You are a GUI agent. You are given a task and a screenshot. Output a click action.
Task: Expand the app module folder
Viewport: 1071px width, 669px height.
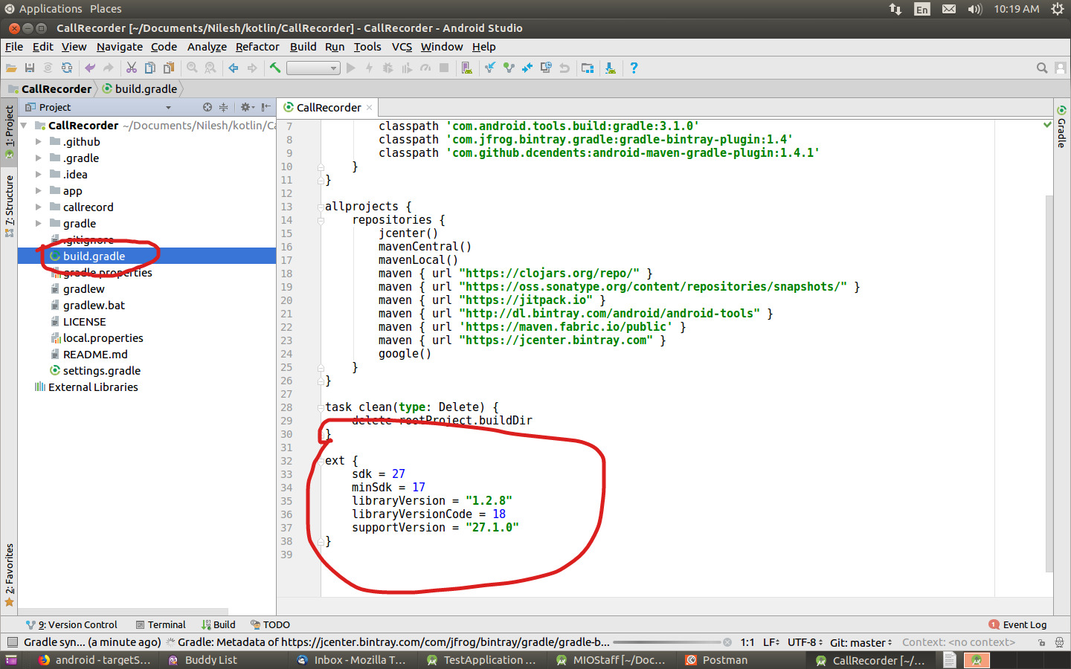click(x=39, y=190)
